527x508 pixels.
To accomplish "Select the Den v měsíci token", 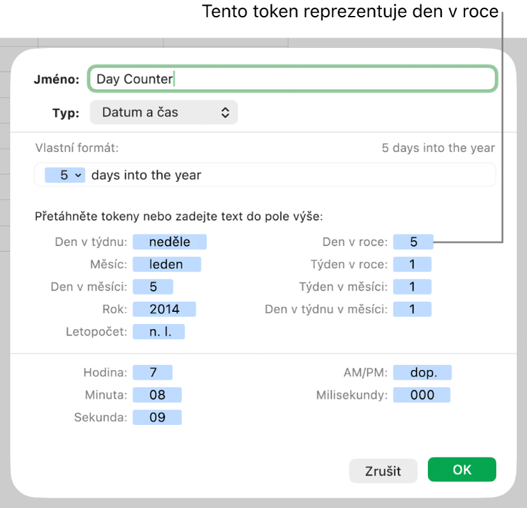I will pos(153,287).
